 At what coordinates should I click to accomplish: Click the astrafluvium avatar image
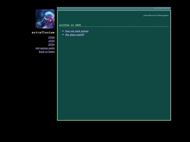45,19
